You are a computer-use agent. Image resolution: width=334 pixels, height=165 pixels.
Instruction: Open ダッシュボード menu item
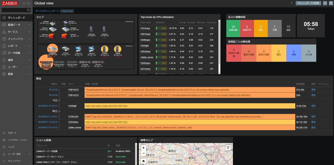tap(16, 17)
